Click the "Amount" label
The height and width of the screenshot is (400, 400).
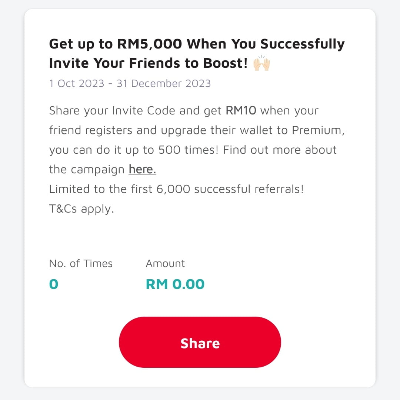pos(165,264)
